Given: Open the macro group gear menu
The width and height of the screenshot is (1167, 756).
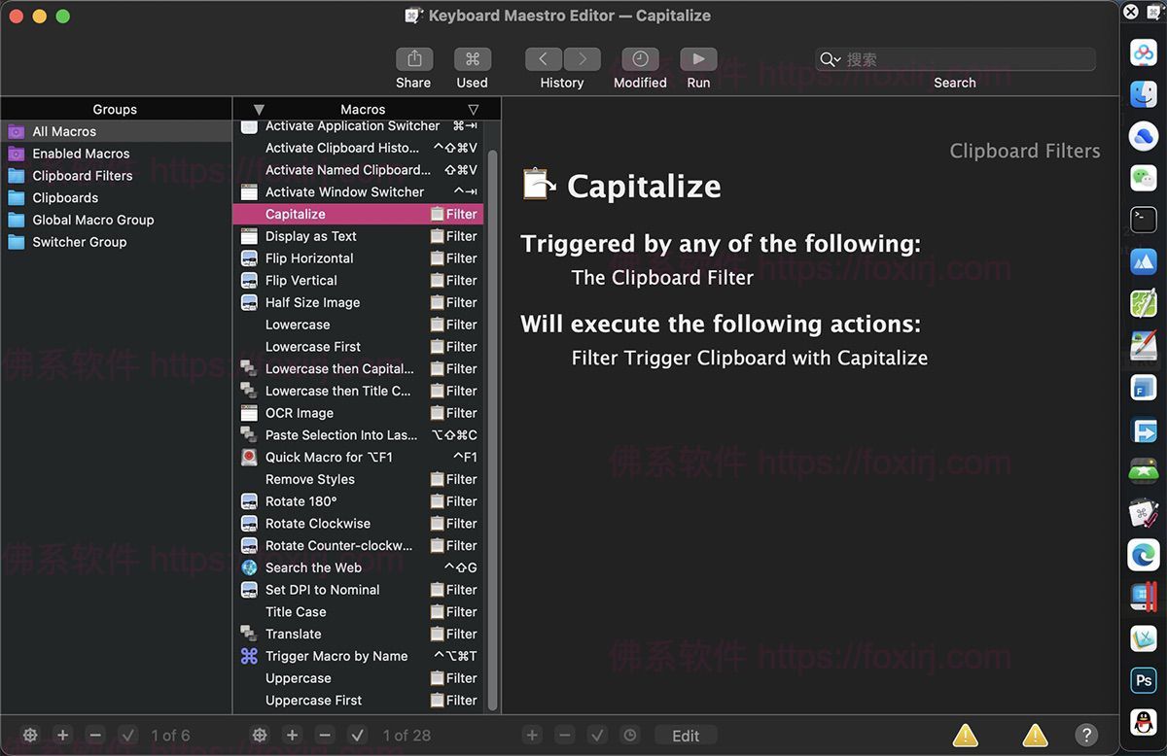Looking at the screenshot, I should point(30,736).
